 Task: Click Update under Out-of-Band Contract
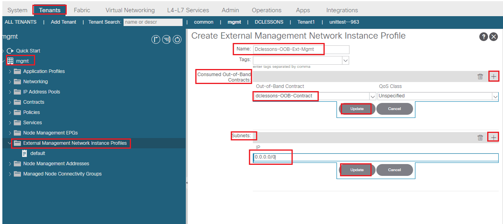click(357, 109)
